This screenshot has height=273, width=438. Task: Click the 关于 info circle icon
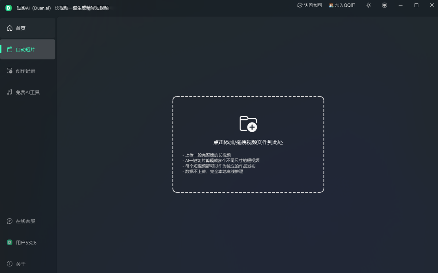pos(9,264)
